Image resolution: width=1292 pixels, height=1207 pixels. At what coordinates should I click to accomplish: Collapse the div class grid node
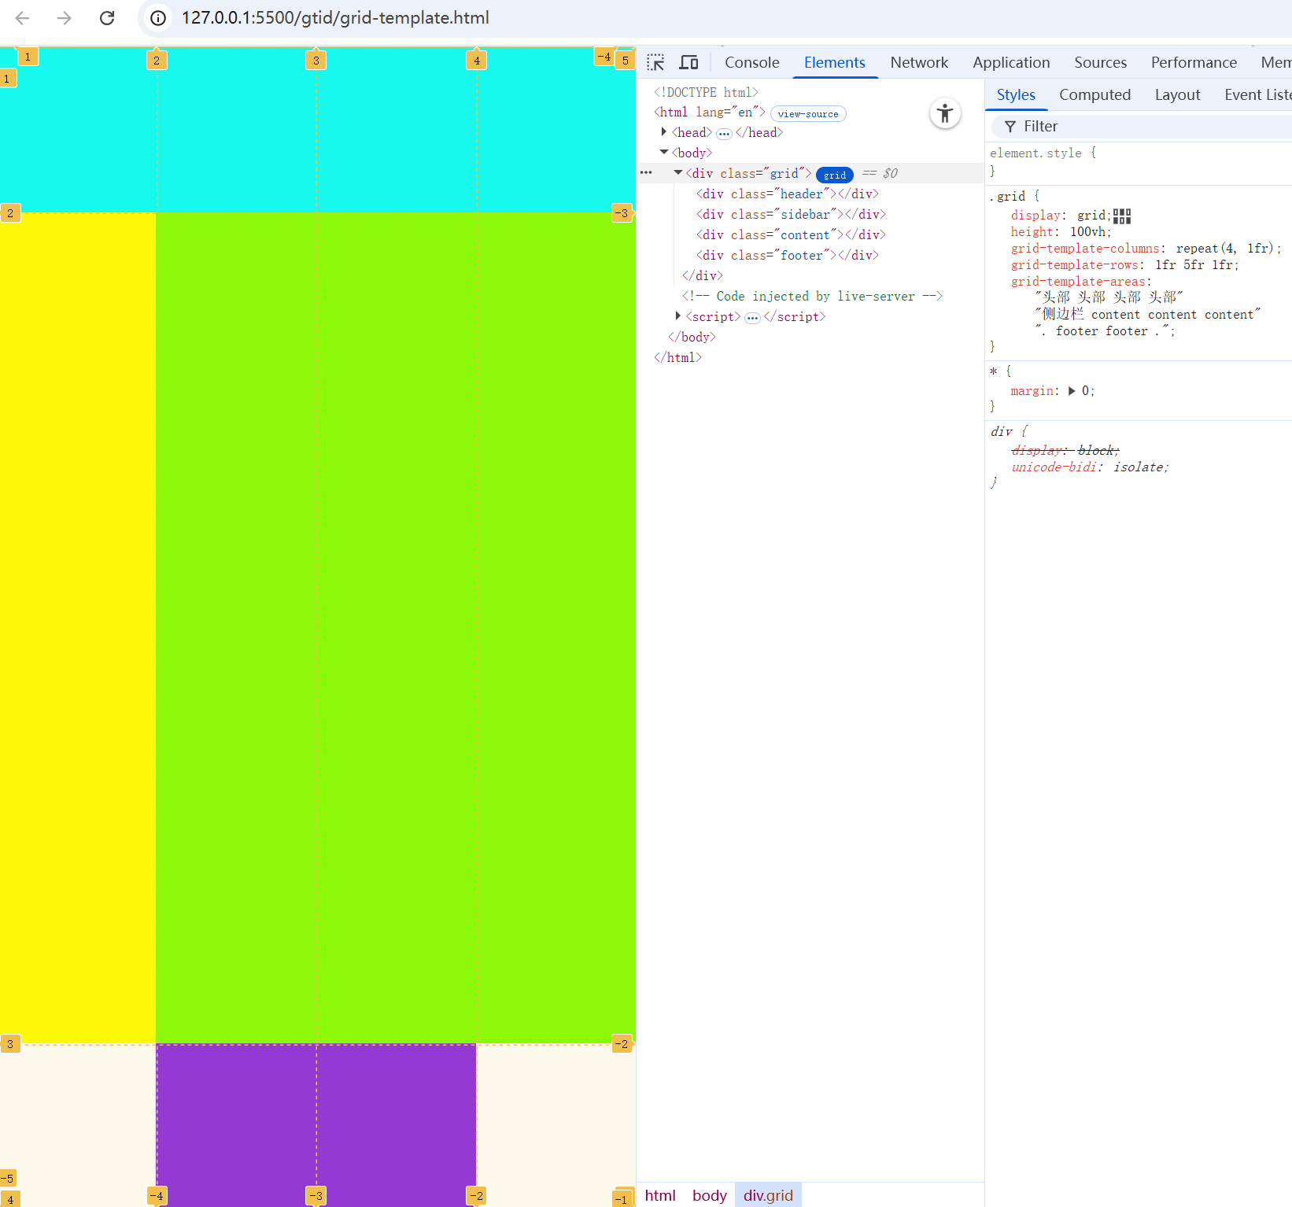point(678,173)
